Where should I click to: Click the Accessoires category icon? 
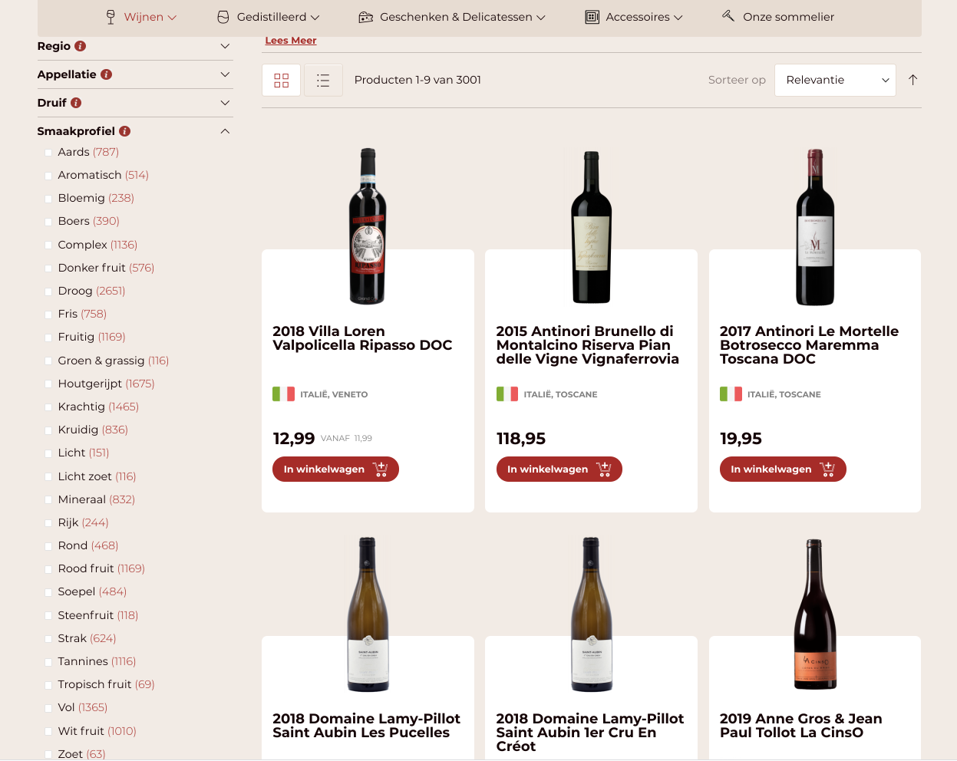pyautogui.click(x=592, y=17)
